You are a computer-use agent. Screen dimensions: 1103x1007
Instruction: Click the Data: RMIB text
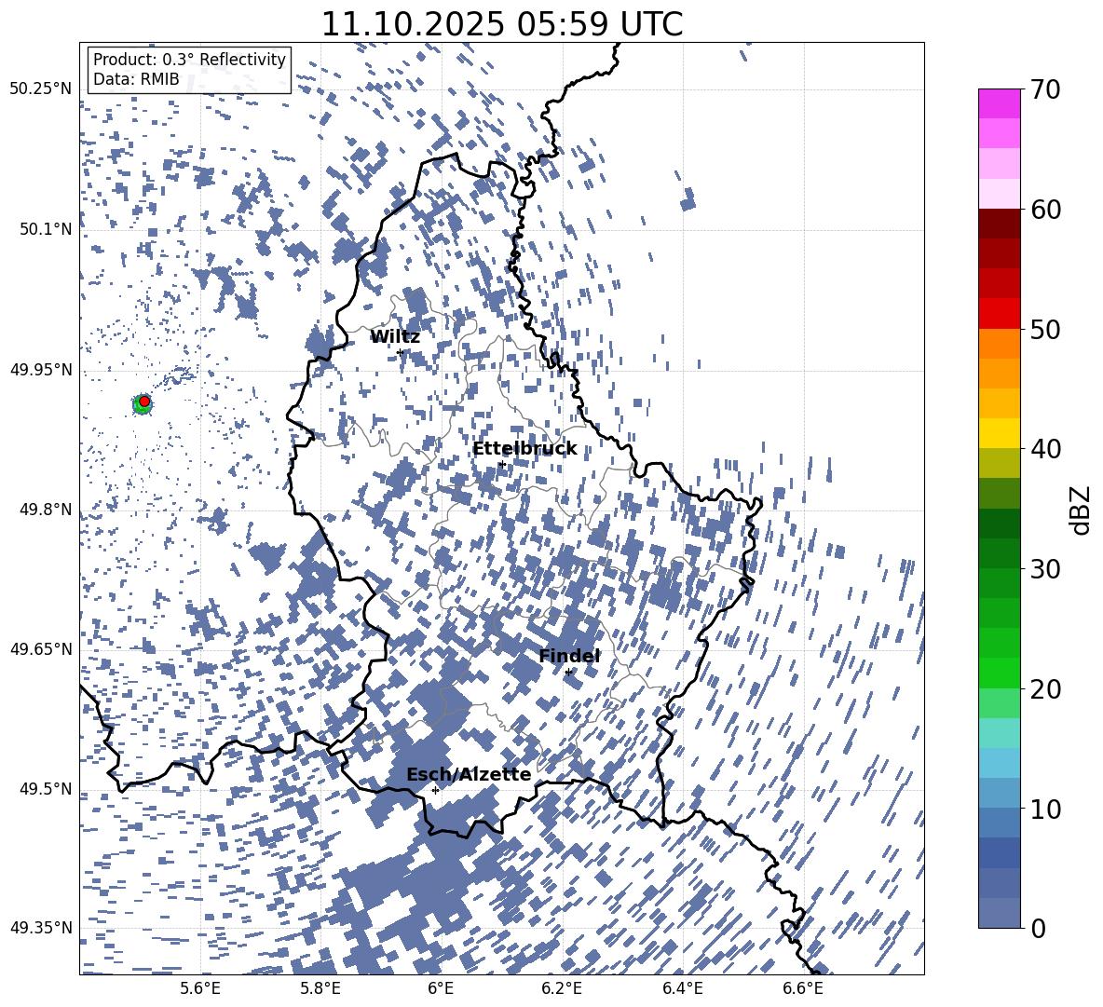coord(136,79)
